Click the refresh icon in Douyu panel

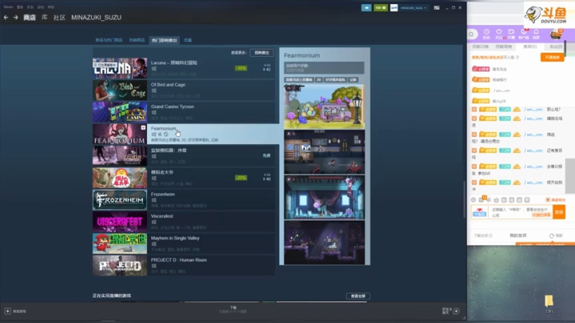click(x=551, y=236)
